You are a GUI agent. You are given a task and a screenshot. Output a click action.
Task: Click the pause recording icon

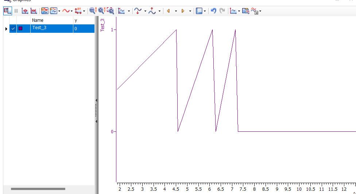click(x=16, y=11)
